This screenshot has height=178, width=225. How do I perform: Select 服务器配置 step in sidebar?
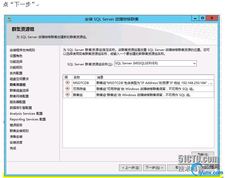[x=17, y=102]
